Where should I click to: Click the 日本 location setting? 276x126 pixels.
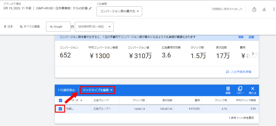click(8, 27)
